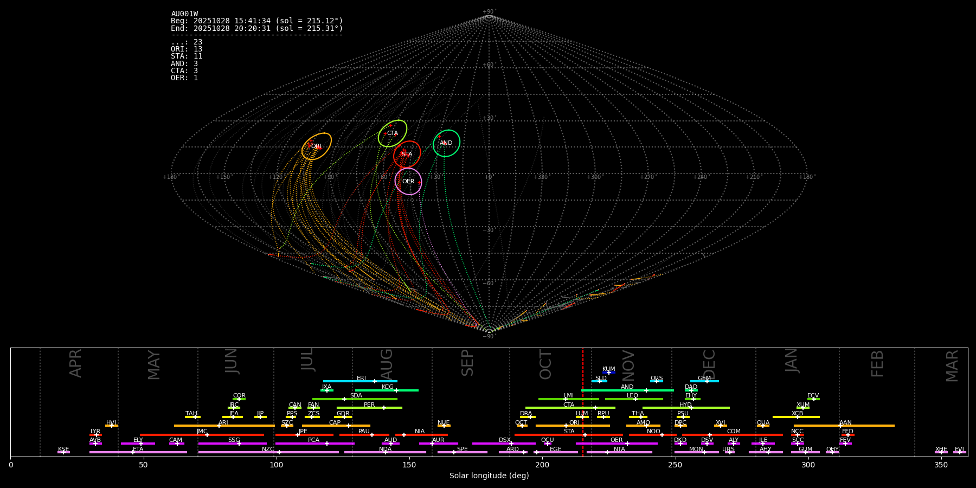Click the peak marker on the GEM bar
Screen dimensions: 976x488
(x=707, y=381)
